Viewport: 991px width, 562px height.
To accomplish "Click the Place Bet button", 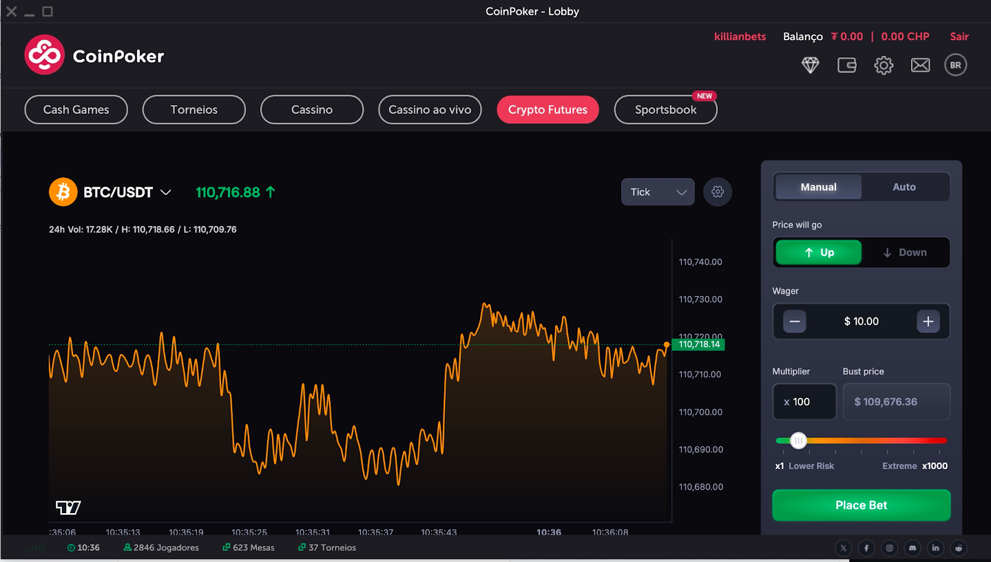I will [861, 505].
